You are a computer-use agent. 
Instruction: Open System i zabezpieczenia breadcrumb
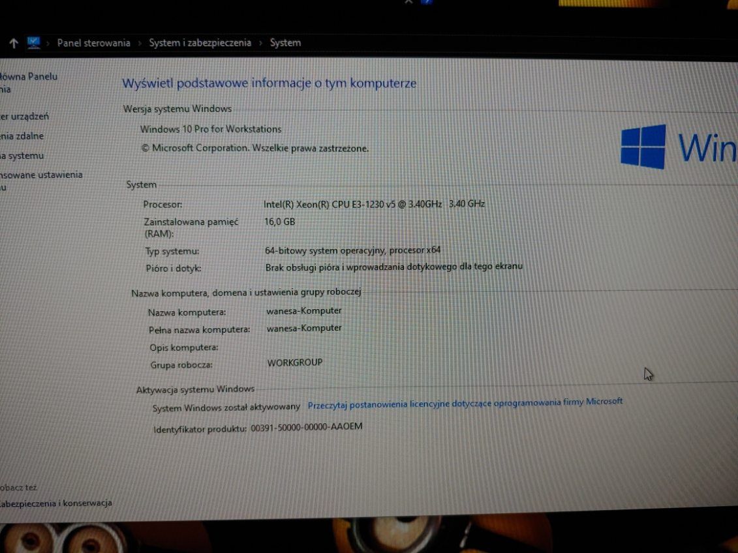pos(200,43)
